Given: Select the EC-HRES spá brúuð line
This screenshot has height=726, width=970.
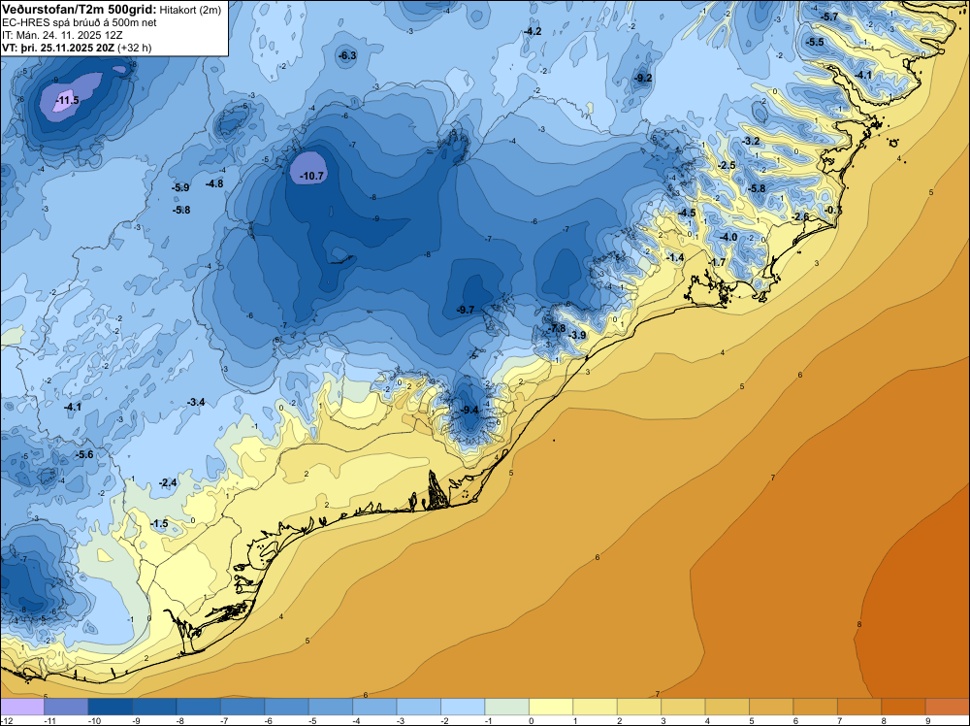Looking at the screenshot, I should point(80,22).
